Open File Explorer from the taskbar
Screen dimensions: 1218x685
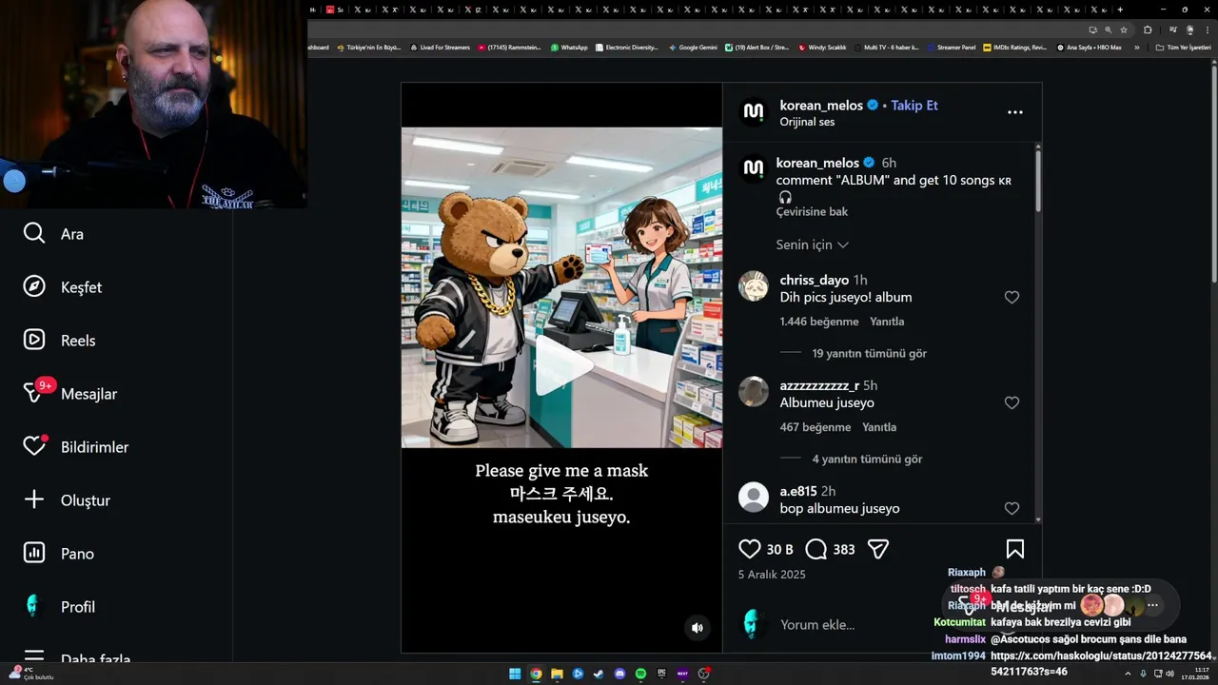557,674
